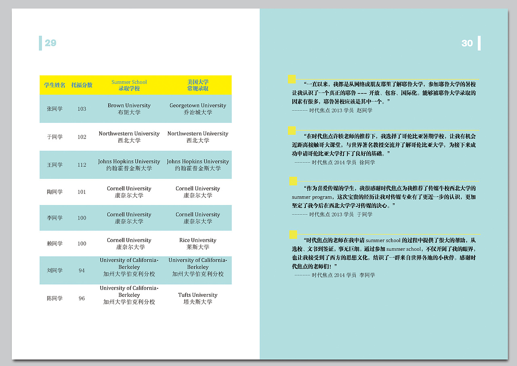Click the score 94
Image resolution: width=517 pixels, height=366 pixels.
click(x=82, y=271)
